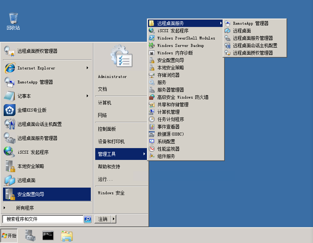Open the file explorer taskbar icon
The width and height of the screenshot is (313, 243).
(67, 236)
